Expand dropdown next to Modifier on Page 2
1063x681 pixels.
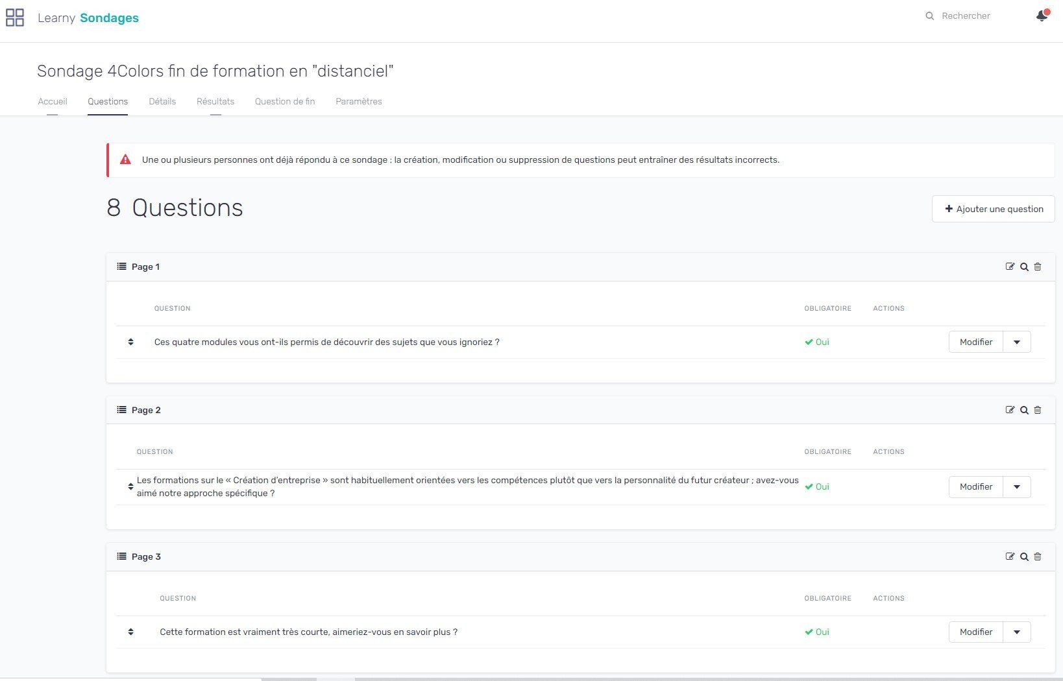click(1017, 487)
